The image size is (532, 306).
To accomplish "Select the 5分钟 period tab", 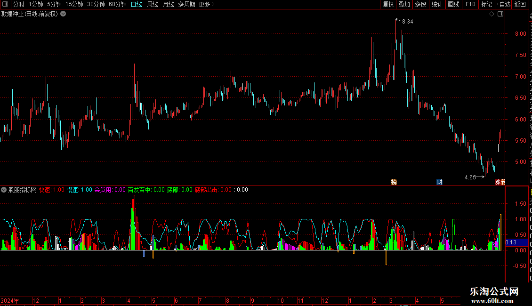I will coord(54,4).
